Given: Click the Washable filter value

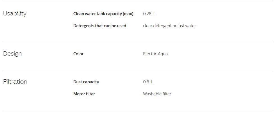Looking at the screenshot, I should pyautogui.click(x=157, y=94).
